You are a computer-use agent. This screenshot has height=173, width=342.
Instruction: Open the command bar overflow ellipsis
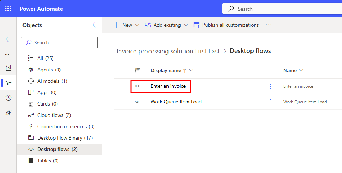[x=269, y=25]
